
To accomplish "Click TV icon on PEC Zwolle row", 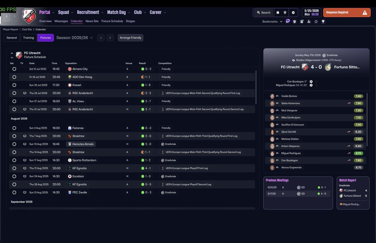I will click(x=25, y=192).
